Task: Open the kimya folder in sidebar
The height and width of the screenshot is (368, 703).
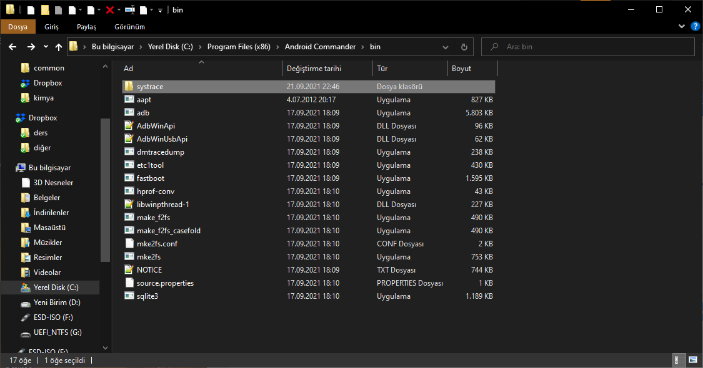Action: [x=44, y=98]
